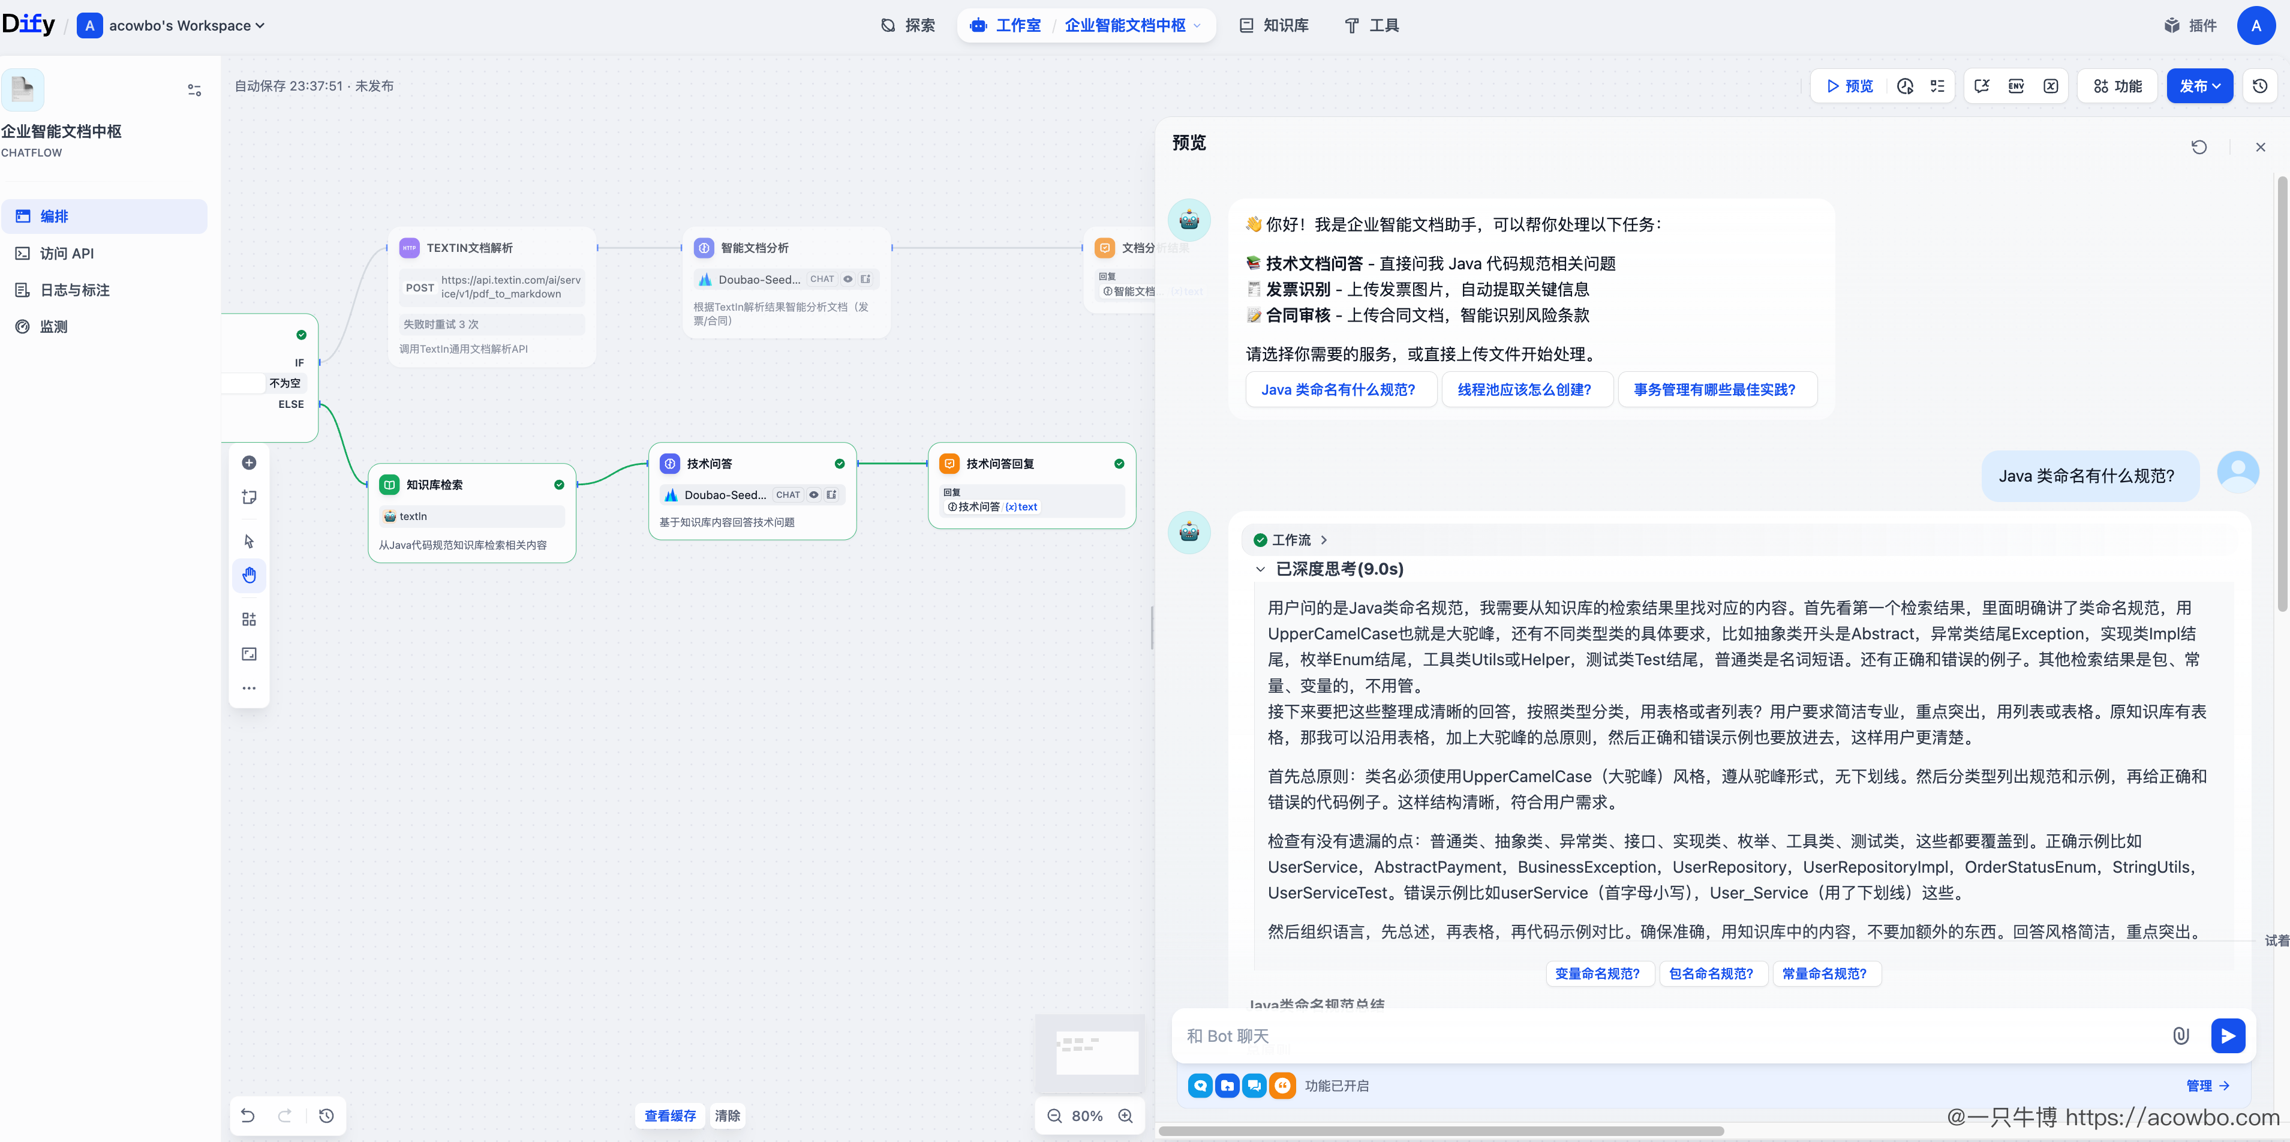Select the hand pan tool

(249, 575)
